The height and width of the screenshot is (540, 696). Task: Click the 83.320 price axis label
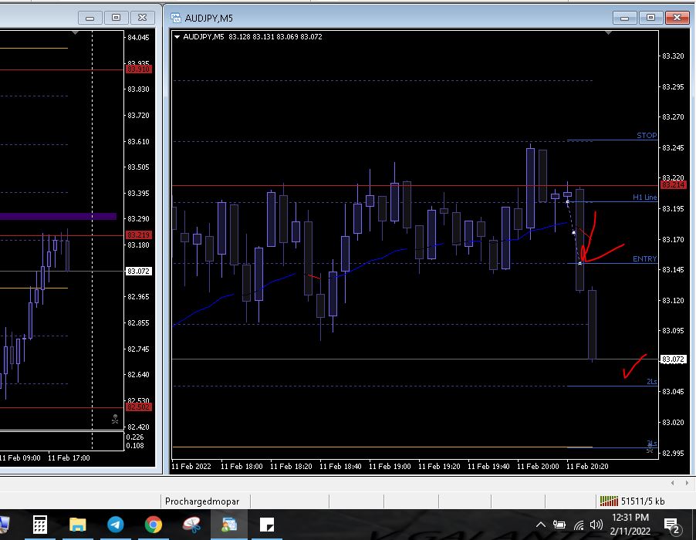click(x=673, y=56)
